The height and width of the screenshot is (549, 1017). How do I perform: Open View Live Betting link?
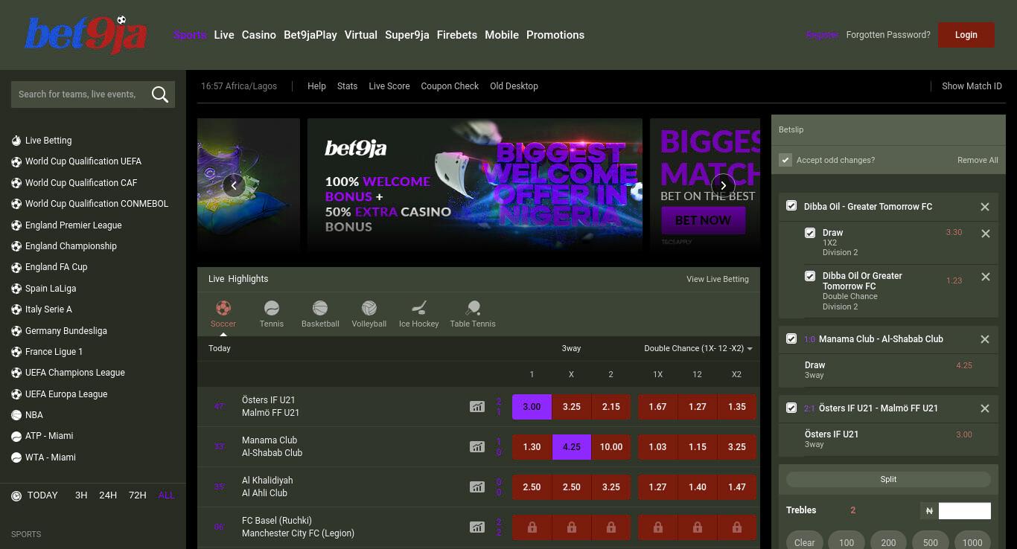click(718, 279)
